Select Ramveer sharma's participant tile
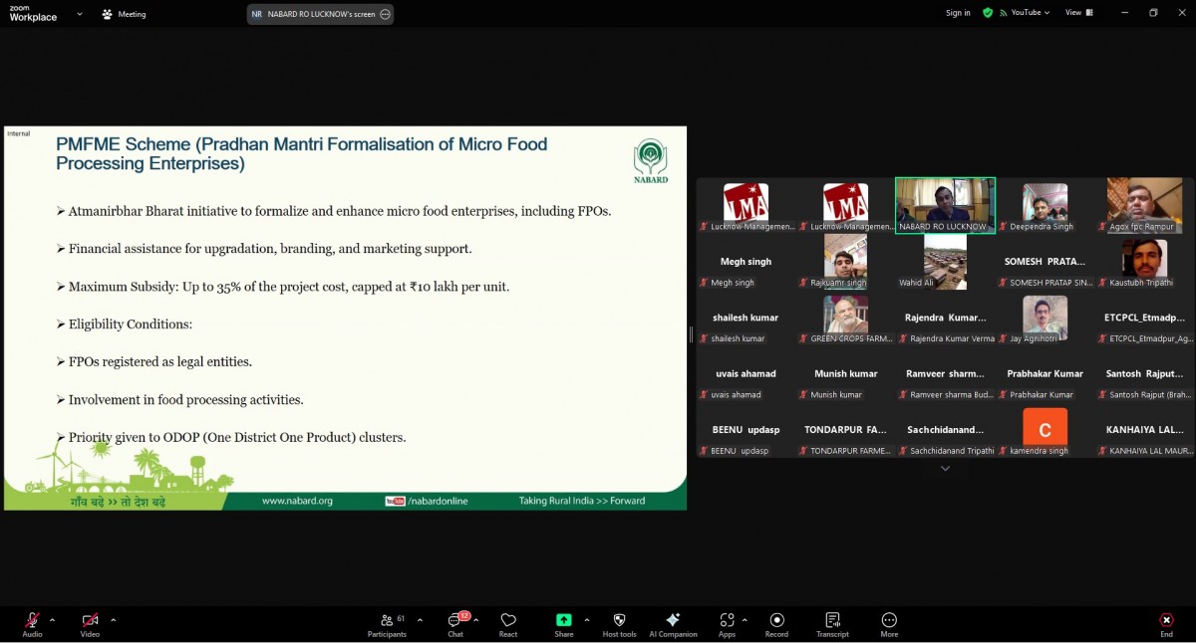This screenshot has width=1196, height=643. 945,374
